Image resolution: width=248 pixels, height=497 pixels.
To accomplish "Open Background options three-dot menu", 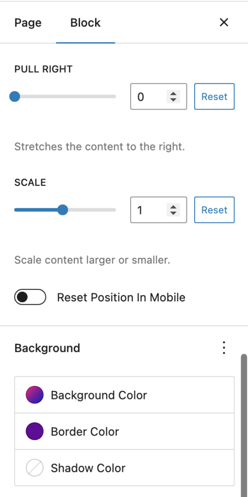I will click(224, 348).
